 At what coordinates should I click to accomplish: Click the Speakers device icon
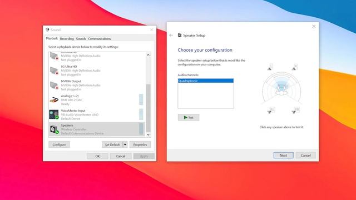tap(54, 129)
